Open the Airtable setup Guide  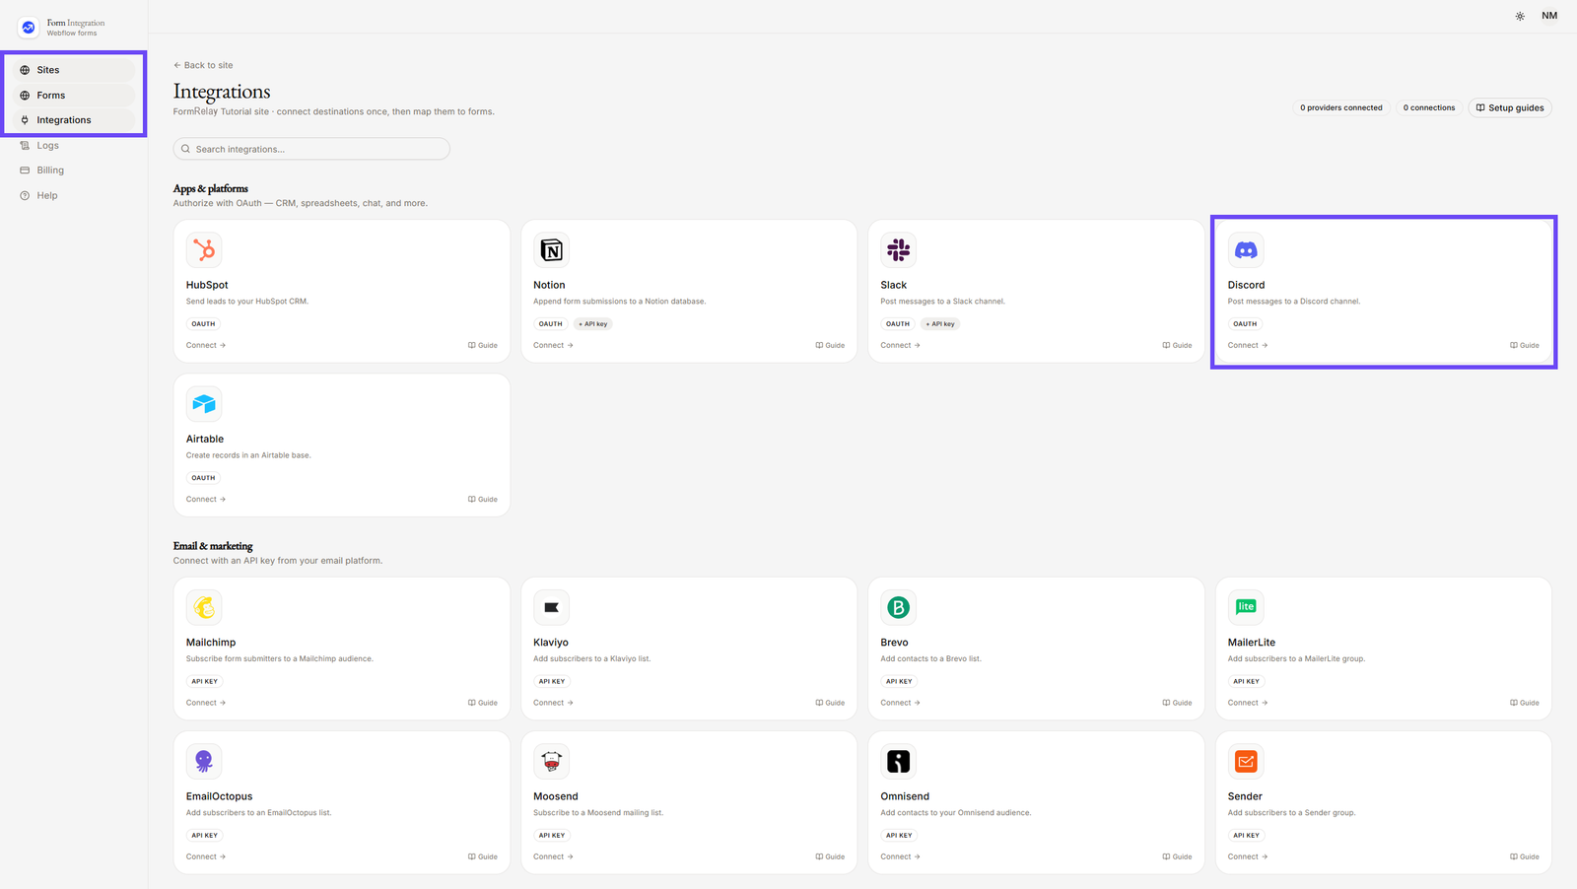click(483, 499)
